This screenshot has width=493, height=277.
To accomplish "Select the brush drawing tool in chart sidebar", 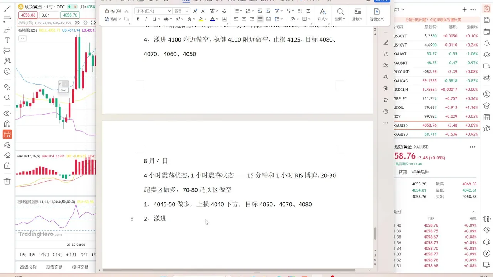I will click(x=7, y=30).
